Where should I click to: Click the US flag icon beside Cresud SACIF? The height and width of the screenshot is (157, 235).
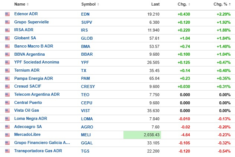click(7, 86)
